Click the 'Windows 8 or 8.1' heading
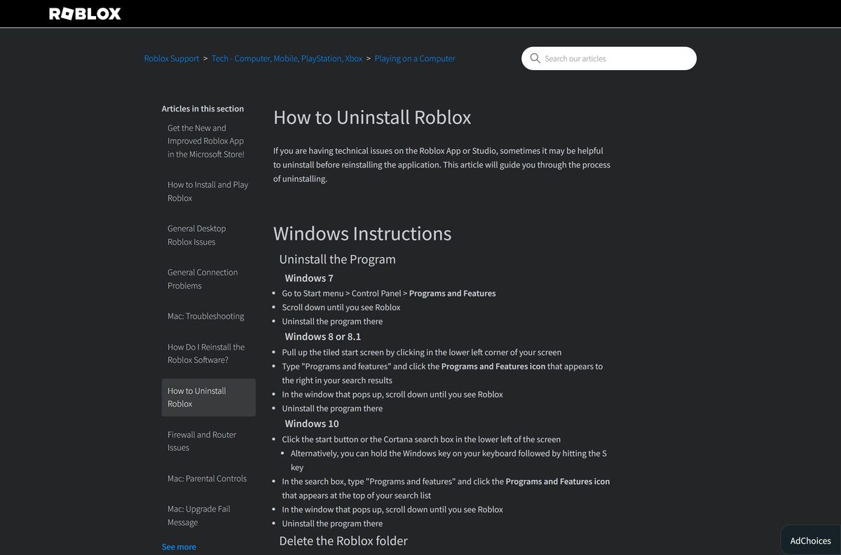The height and width of the screenshot is (555, 841). (323, 336)
